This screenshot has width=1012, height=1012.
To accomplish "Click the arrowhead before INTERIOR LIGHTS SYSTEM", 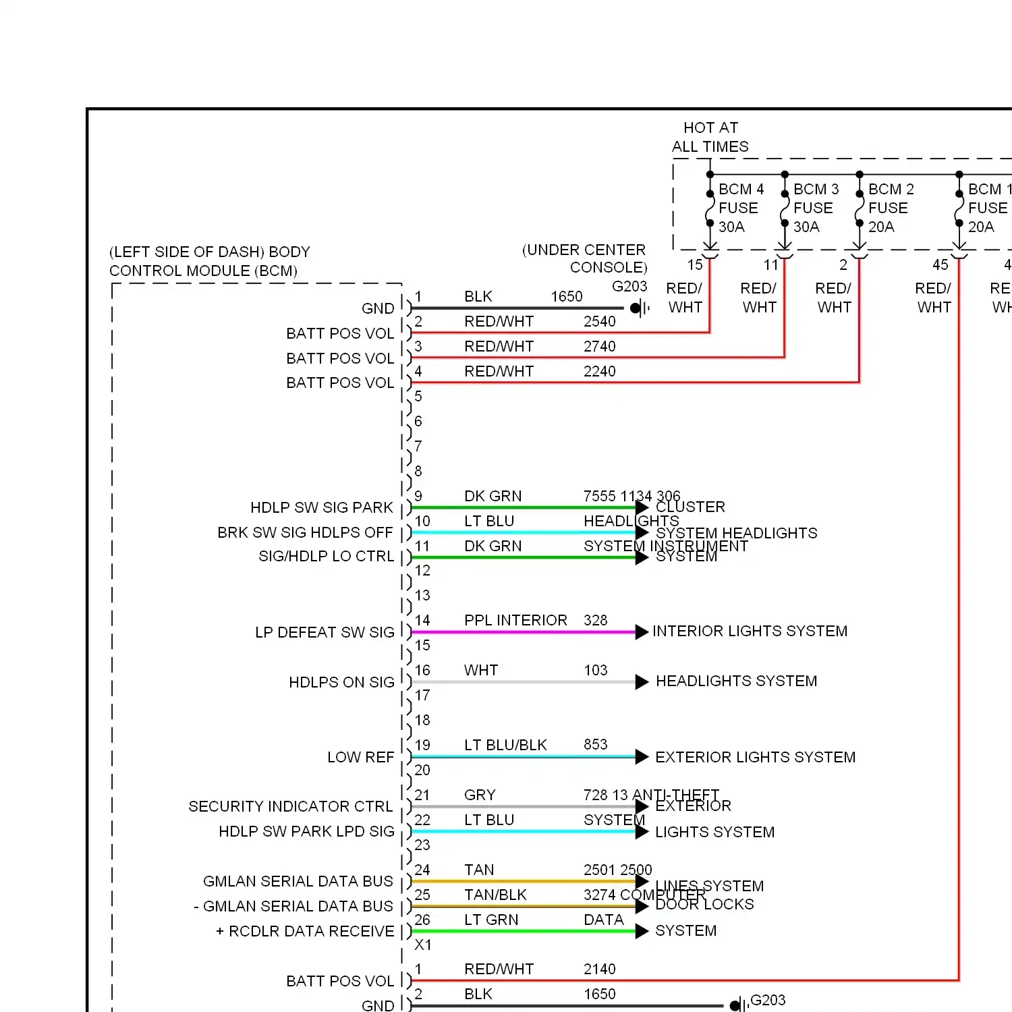I will pos(642,632).
